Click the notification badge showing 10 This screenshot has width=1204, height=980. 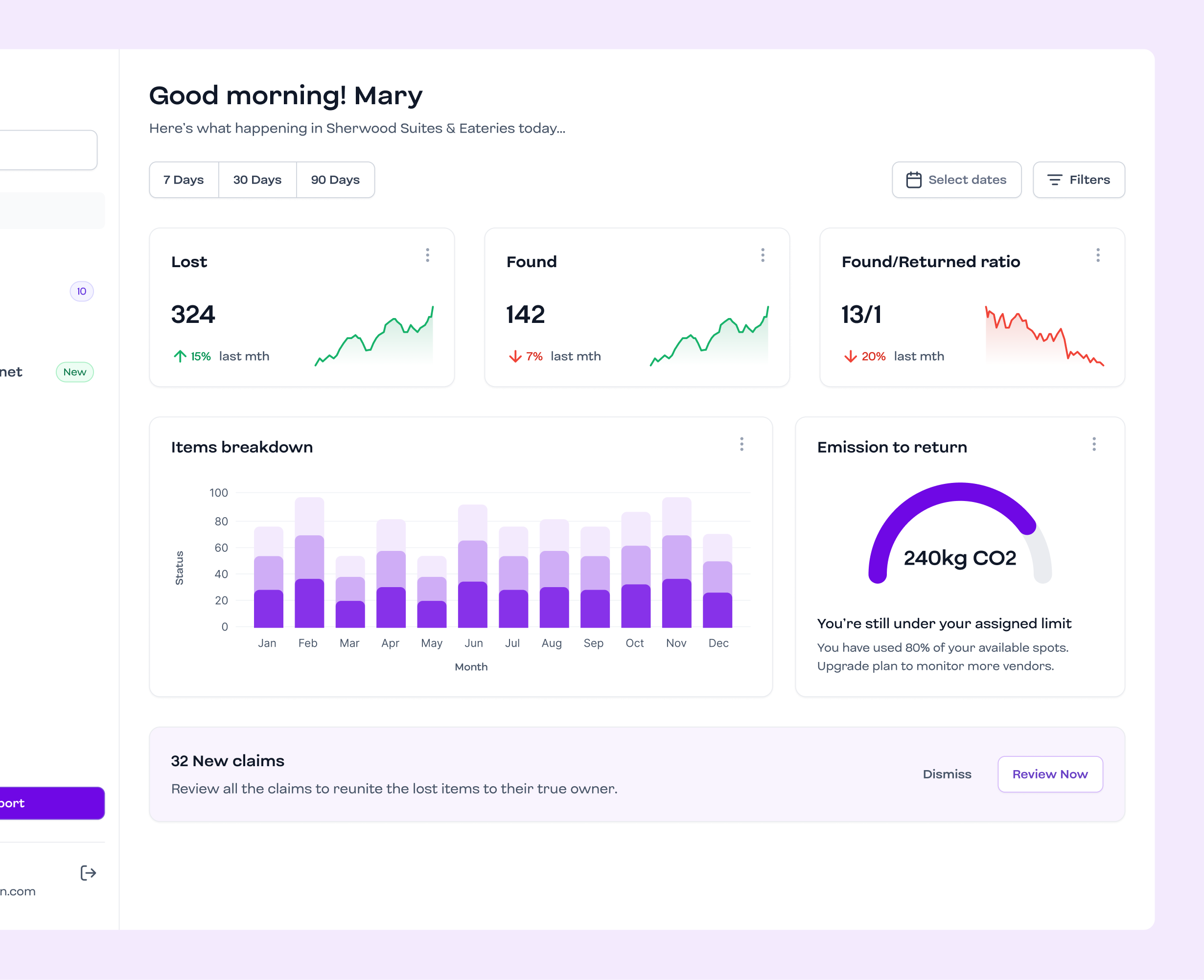coord(81,291)
